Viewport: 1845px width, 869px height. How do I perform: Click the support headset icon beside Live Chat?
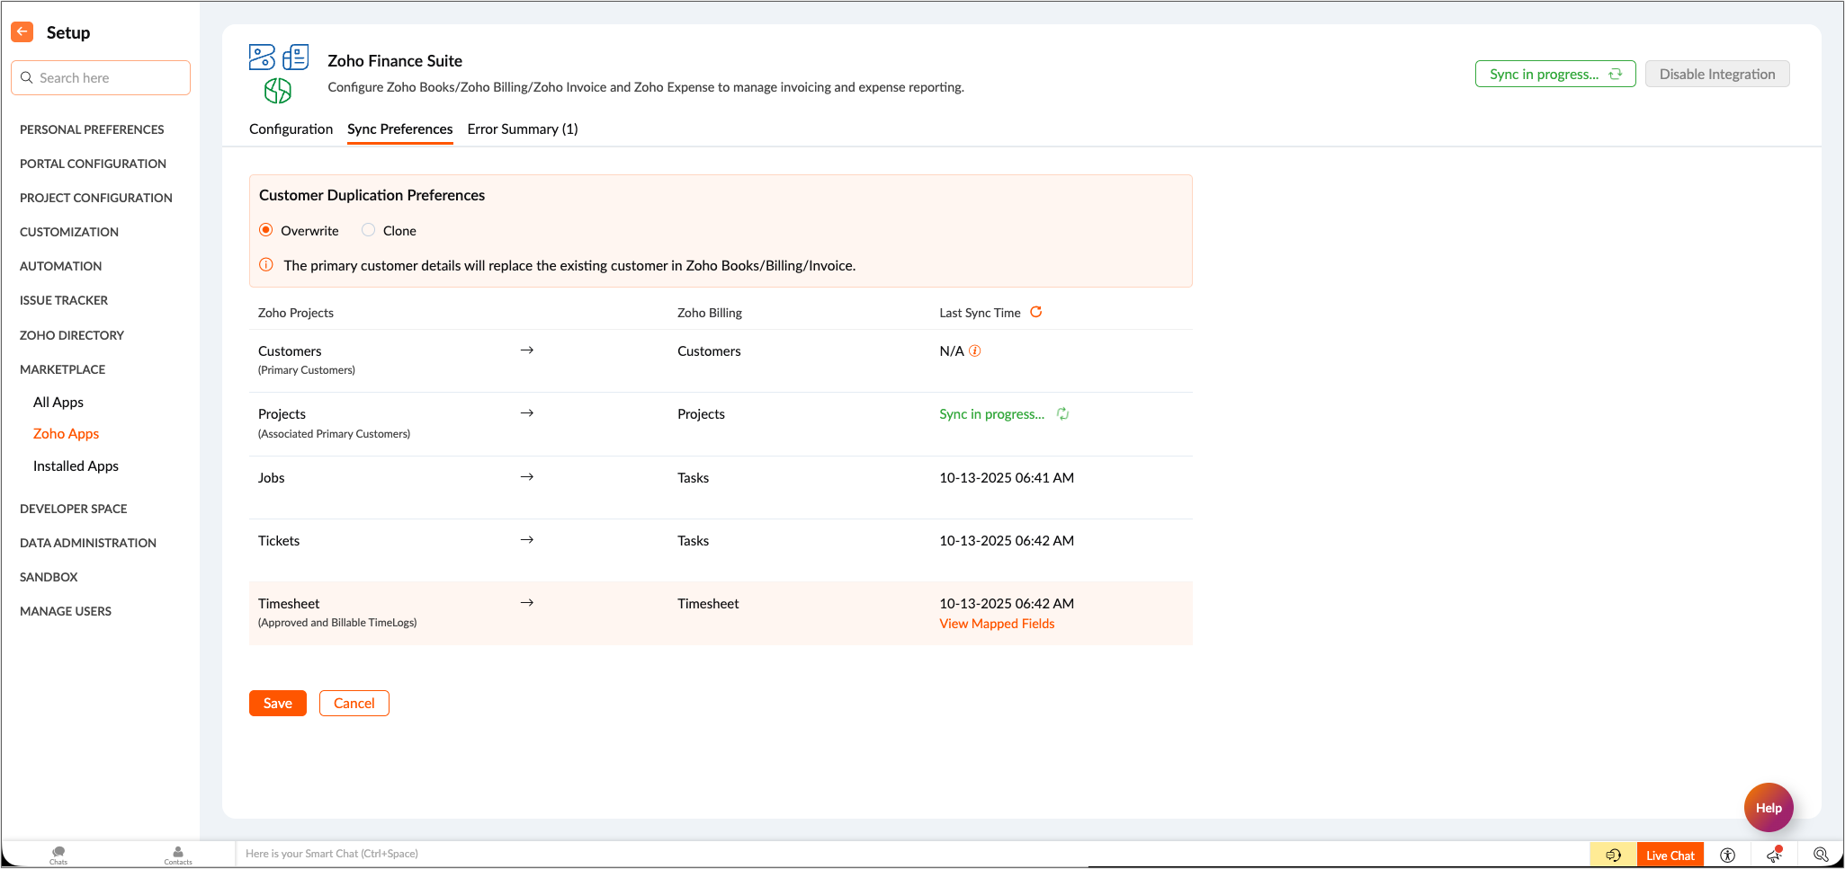point(1614,856)
